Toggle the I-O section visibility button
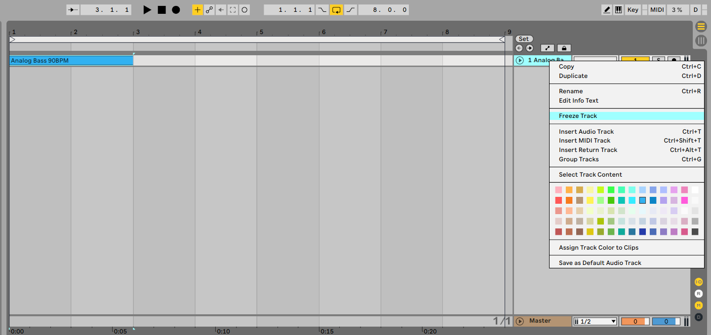 pyautogui.click(x=698, y=282)
